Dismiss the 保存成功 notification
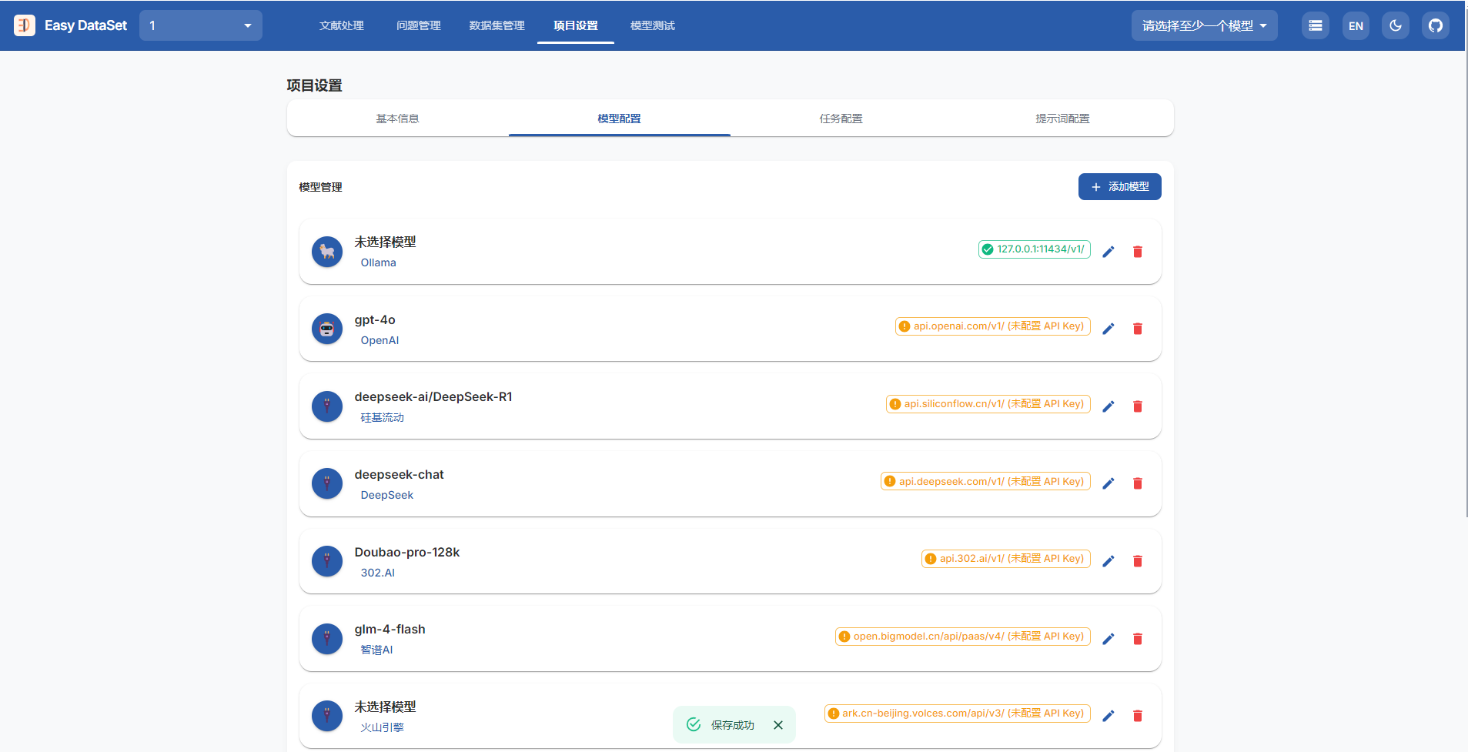The image size is (1468, 752). (778, 725)
